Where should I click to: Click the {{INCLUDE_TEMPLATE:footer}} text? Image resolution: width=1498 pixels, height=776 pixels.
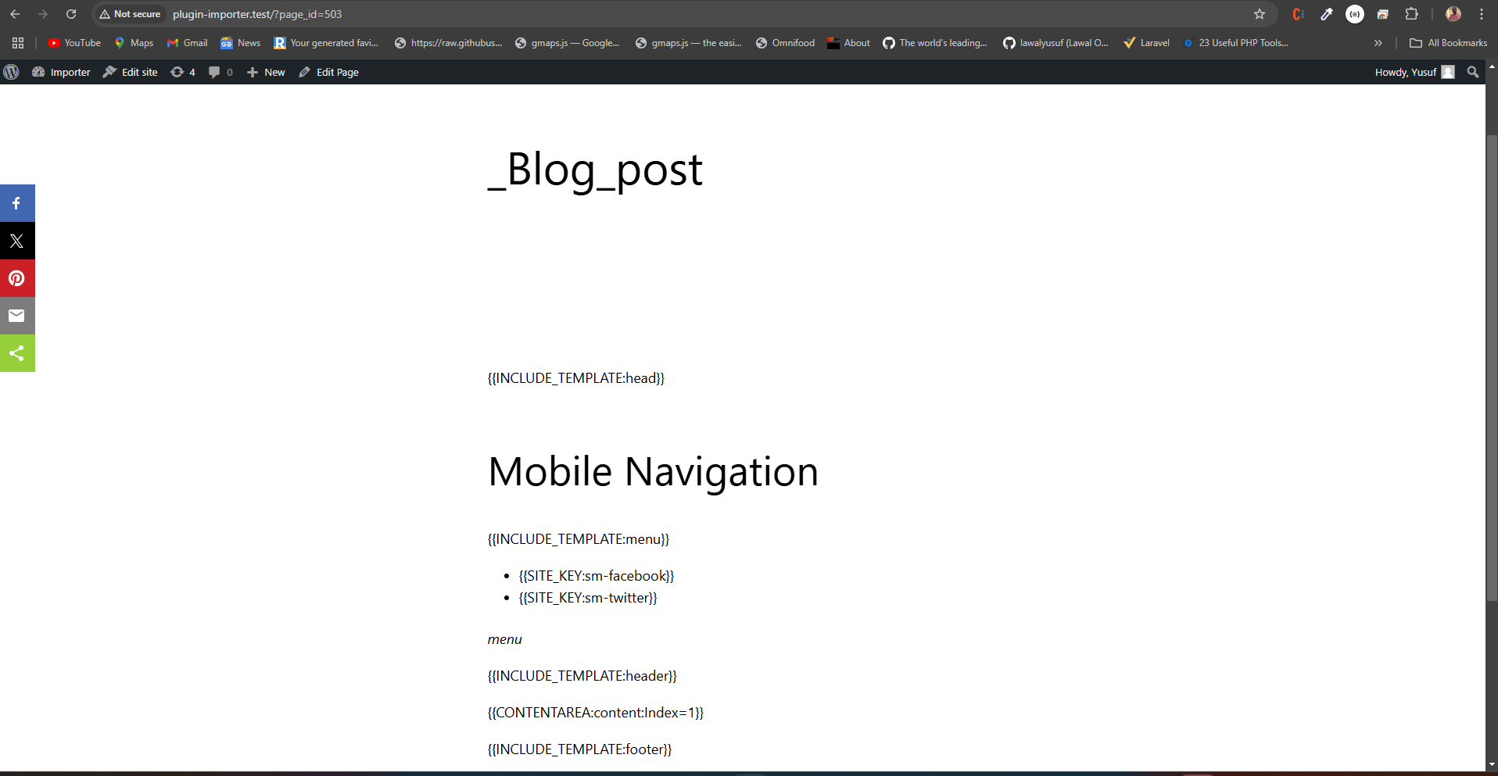coord(580,749)
